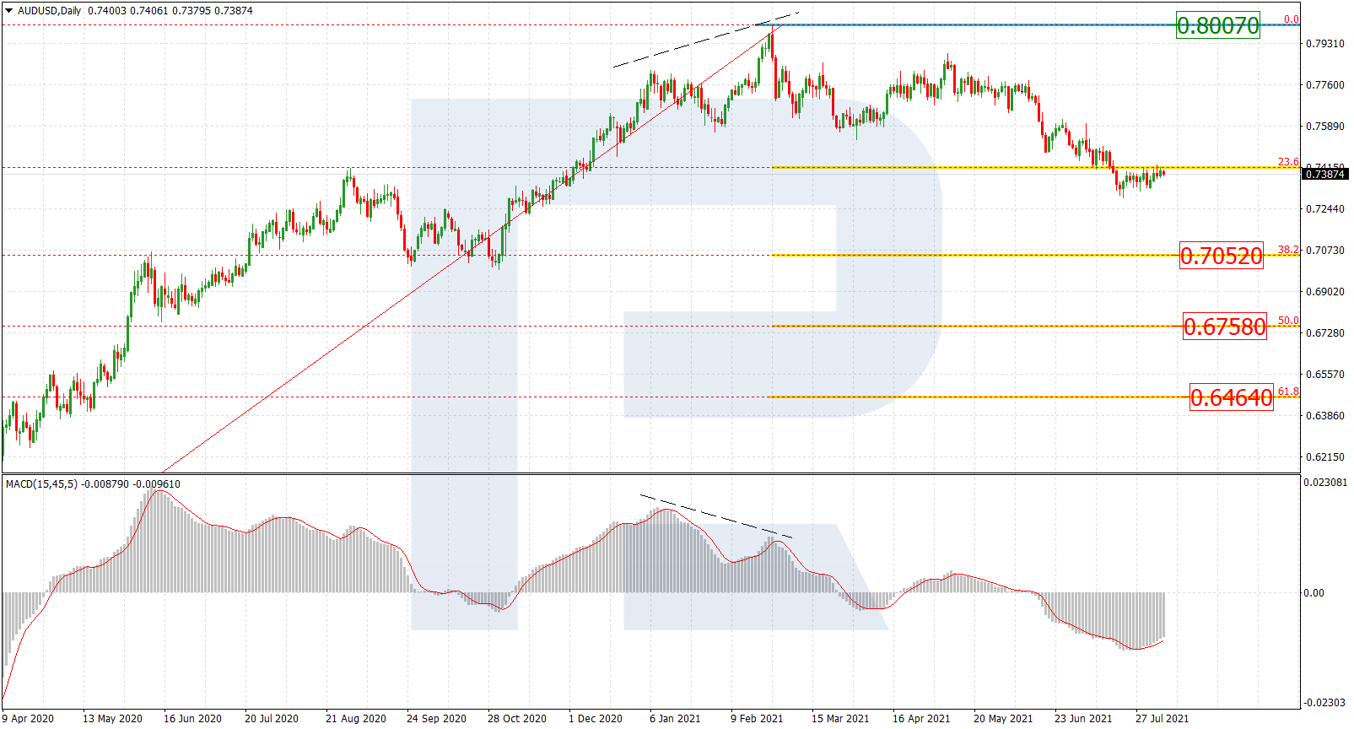The height and width of the screenshot is (729, 1354).
Task: Click the 0.0 Fibonacci level marker
Action: [x=1292, y=19]
